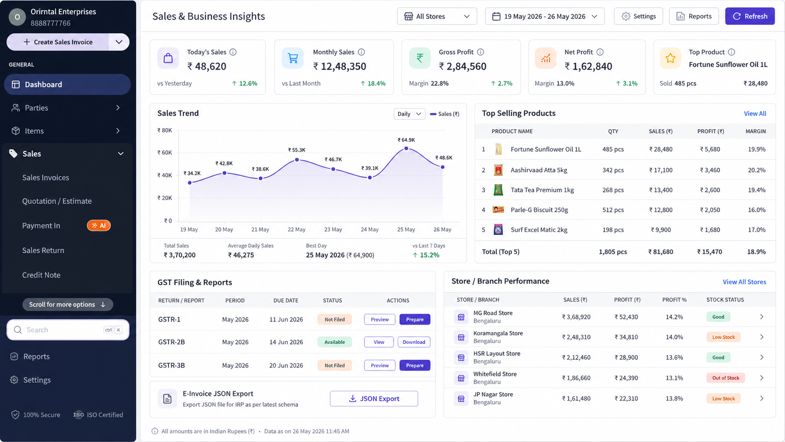Screen dimensions: 785x442
Task: Click the Top Product star icon
Action: [670, 58]
